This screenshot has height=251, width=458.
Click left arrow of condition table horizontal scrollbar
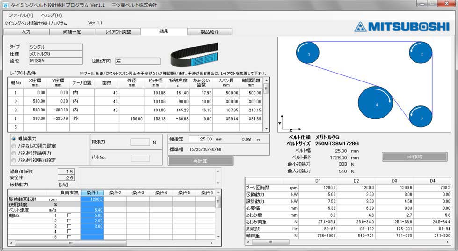(11, 243)
